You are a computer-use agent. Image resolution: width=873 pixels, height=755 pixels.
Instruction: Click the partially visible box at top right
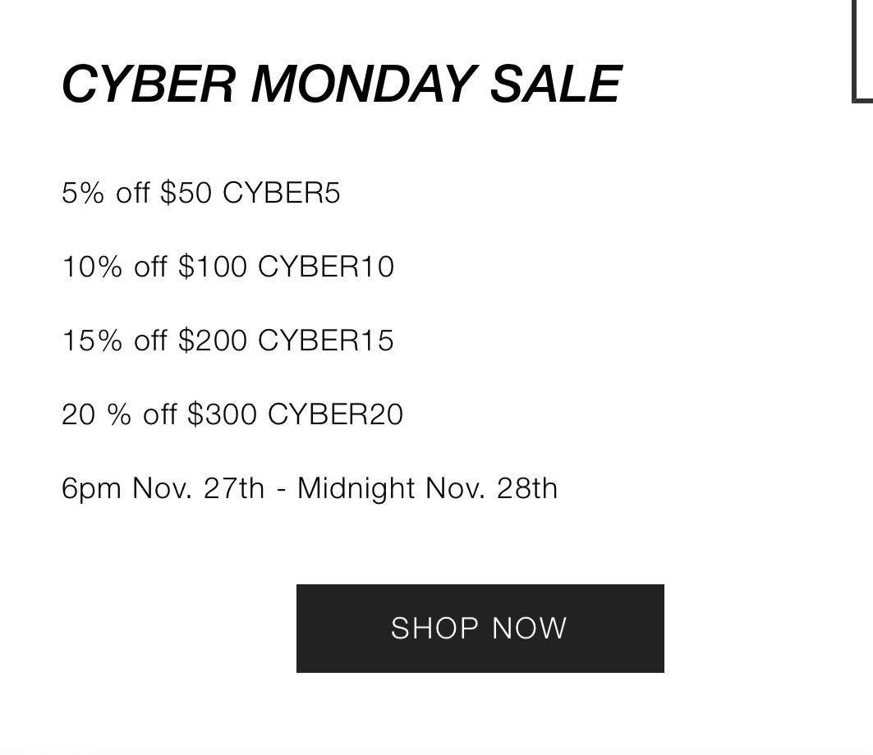[862, 52]
